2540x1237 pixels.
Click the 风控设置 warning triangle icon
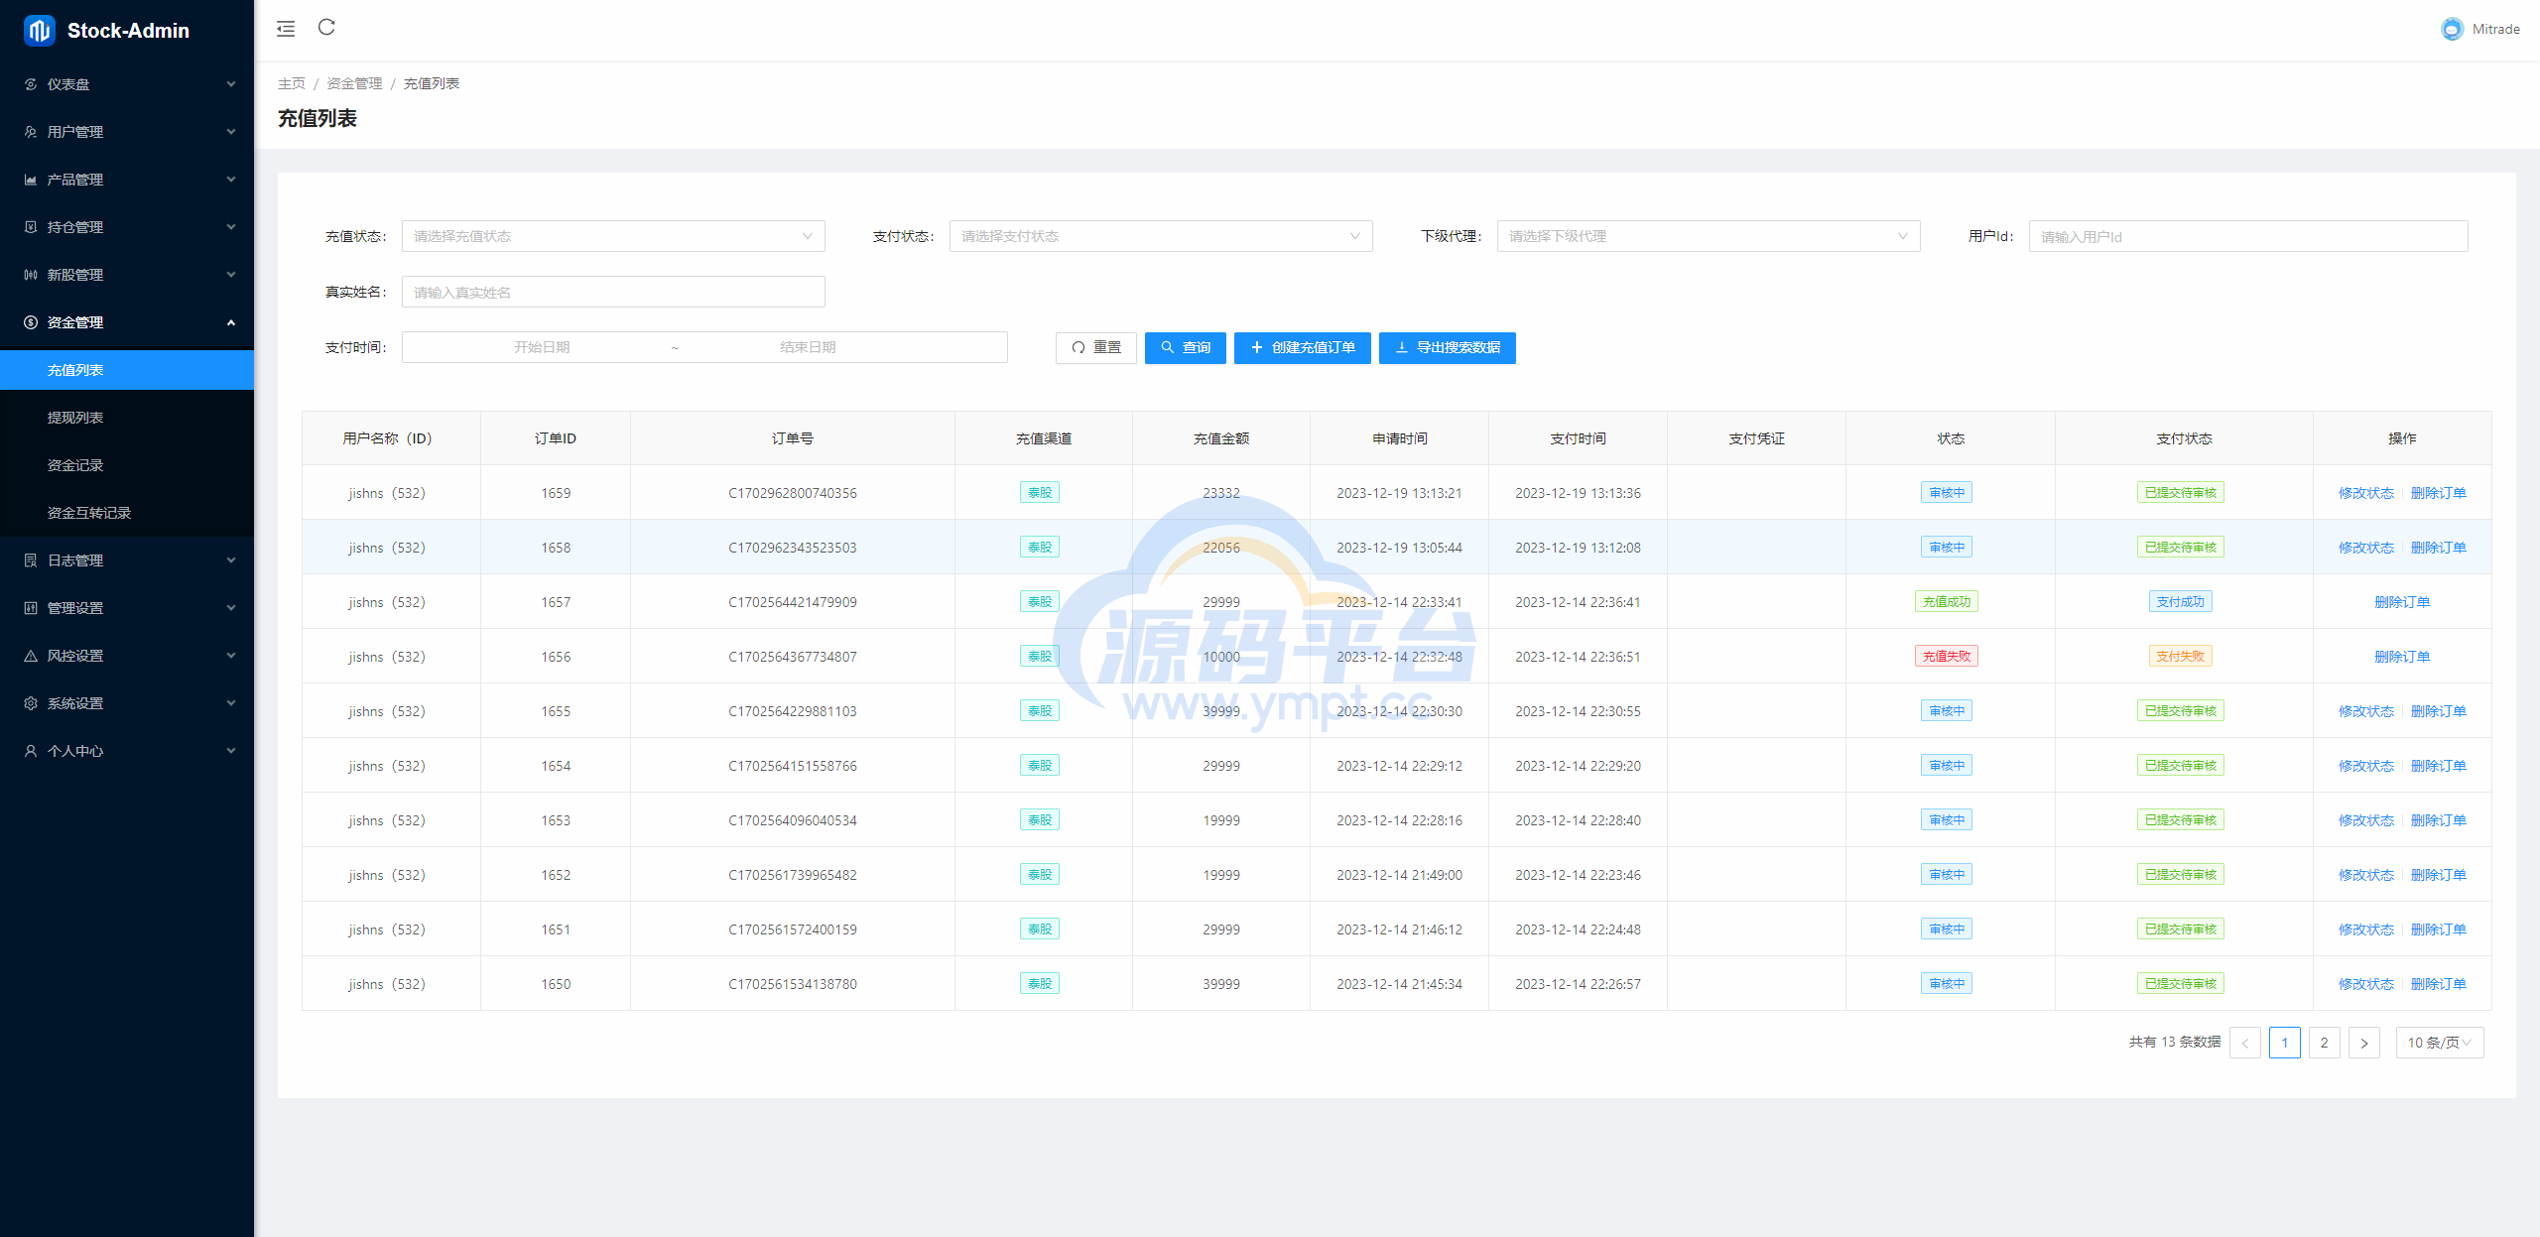click(31, 656)
